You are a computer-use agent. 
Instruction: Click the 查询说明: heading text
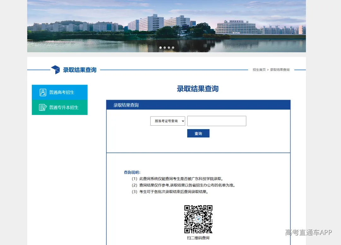(132, 172)
